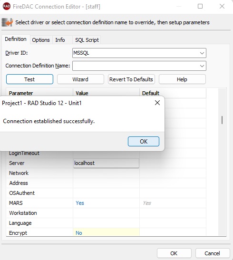The height and width of the screenshot is (260, 233).
Task: Click OK in the connection success message box
Action: click(144, 142)
